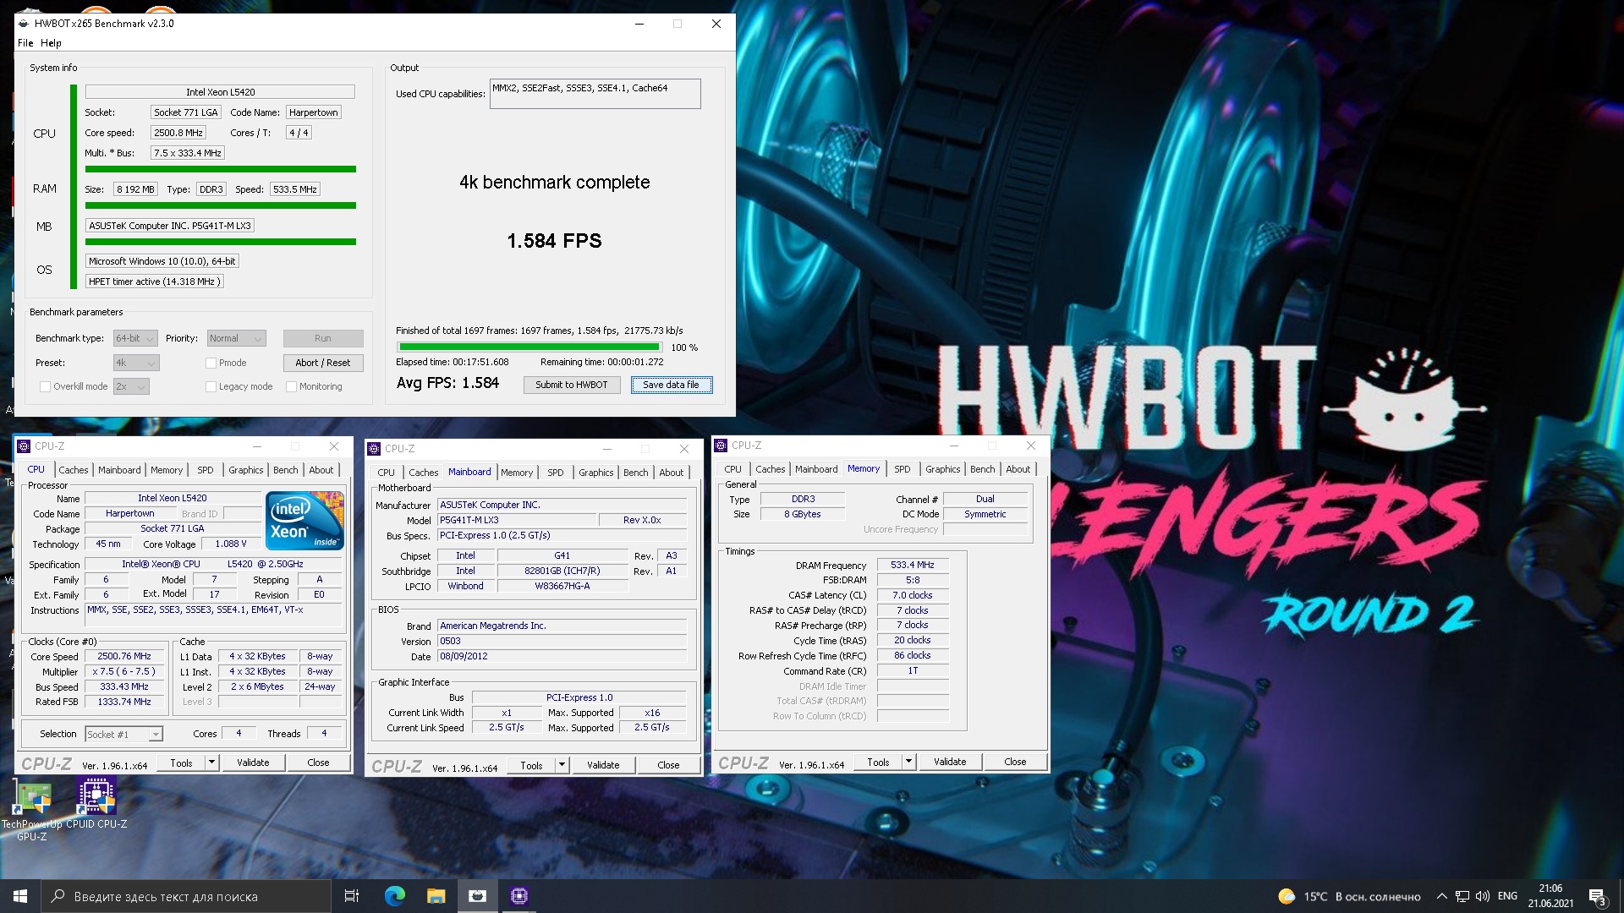
Task: Click Validate in left CPU-Z window
Action: (253, 763)
